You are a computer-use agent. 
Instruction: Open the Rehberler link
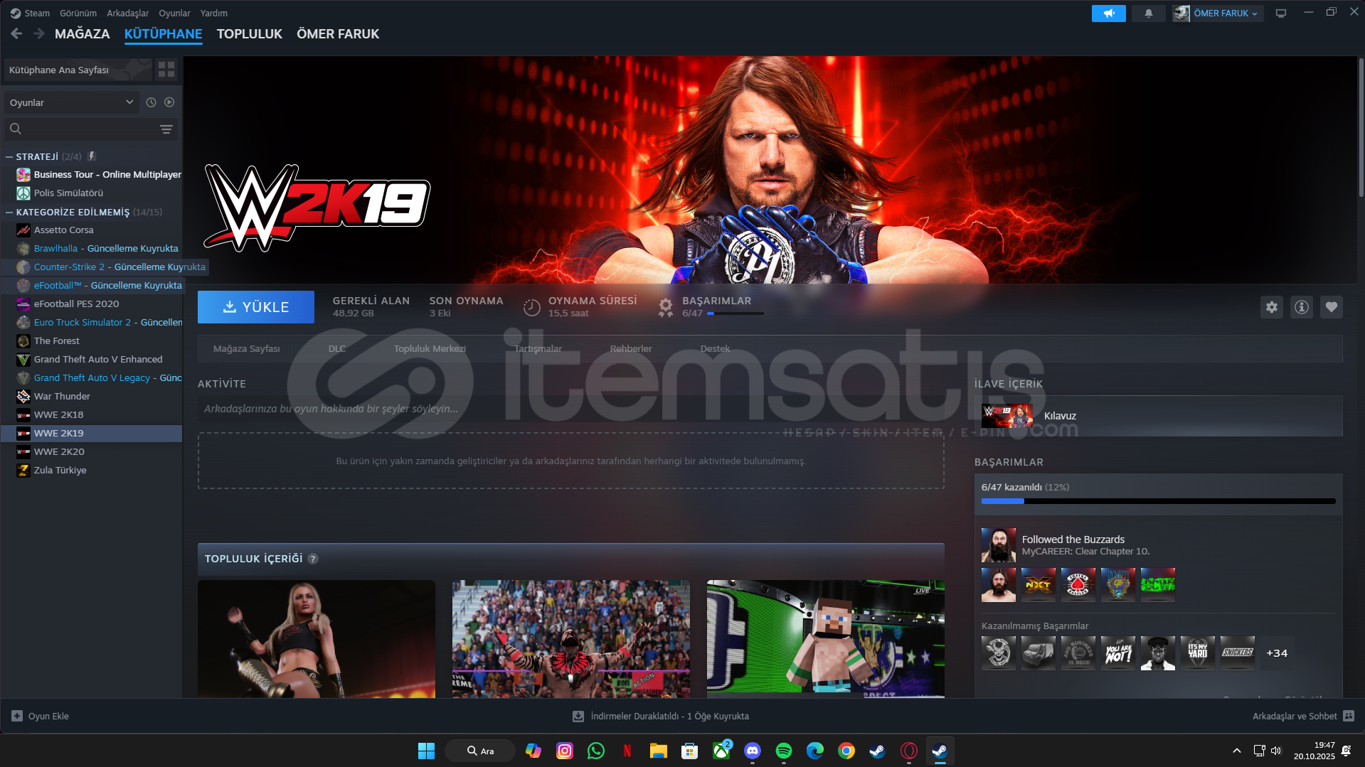631,348
